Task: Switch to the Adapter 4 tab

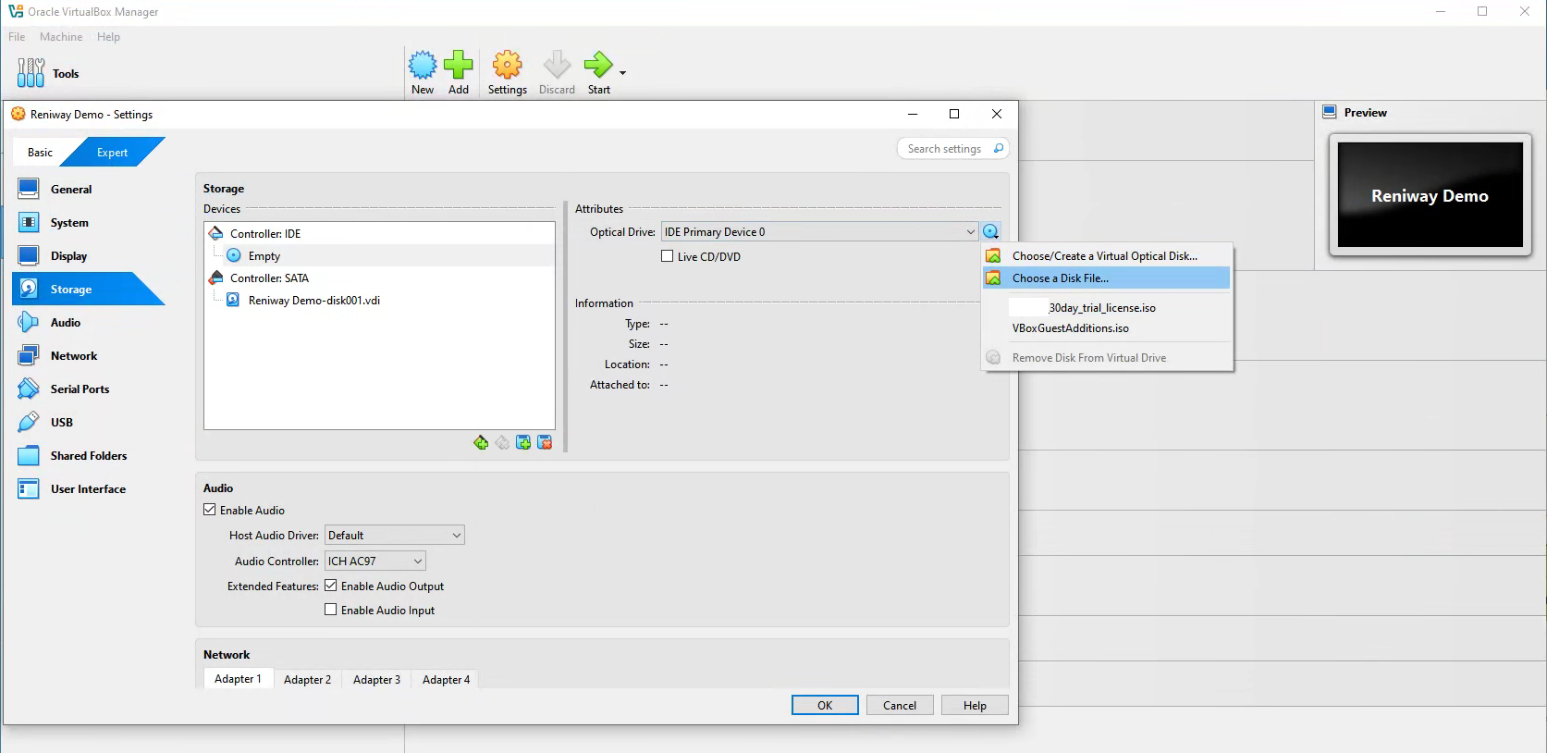Action: point(446,679)
